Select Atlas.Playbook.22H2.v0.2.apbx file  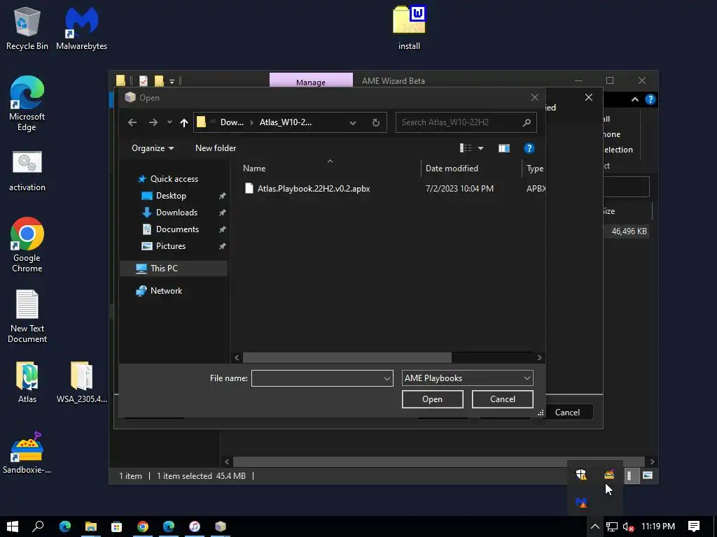(x=313, y=189)
